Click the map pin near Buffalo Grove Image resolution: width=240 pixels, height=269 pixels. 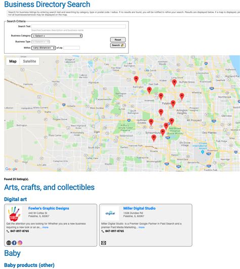click(x=174, y=83)
